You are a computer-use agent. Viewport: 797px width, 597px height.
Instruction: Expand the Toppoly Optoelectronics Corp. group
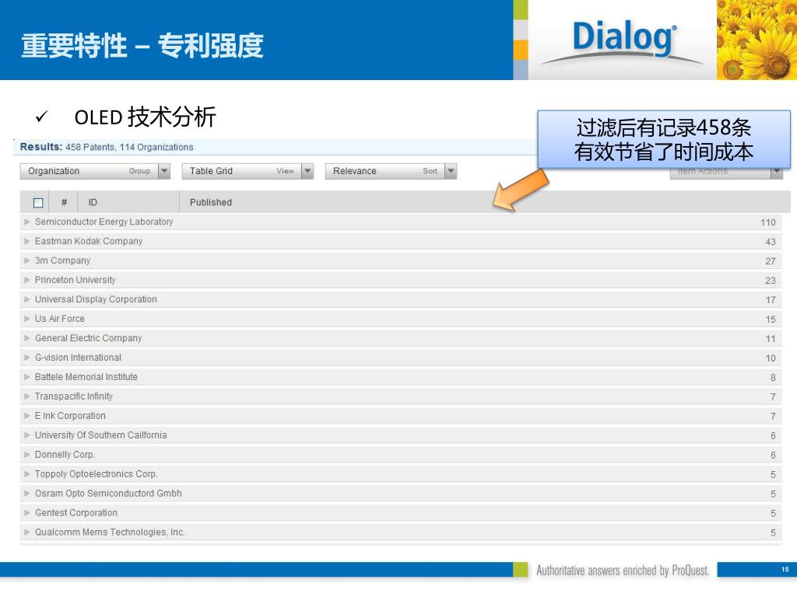(x=27, y=473)
